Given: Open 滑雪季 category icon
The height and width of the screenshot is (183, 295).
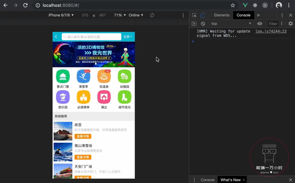Looking at the screenshot, I should (x=83, y=76).
